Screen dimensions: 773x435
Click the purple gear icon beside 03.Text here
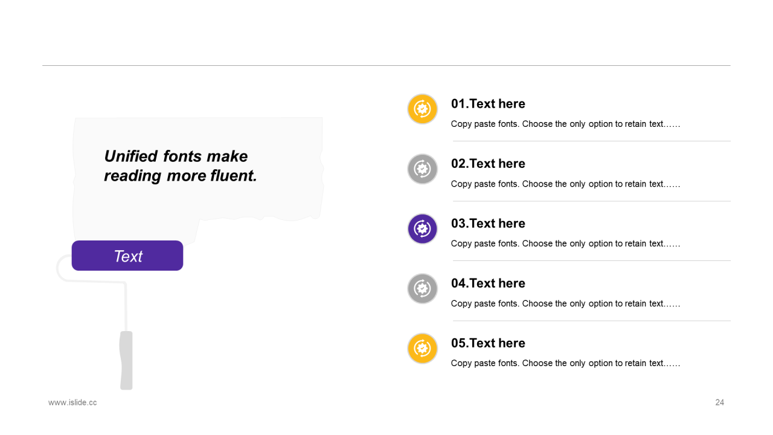click(422, 229)
